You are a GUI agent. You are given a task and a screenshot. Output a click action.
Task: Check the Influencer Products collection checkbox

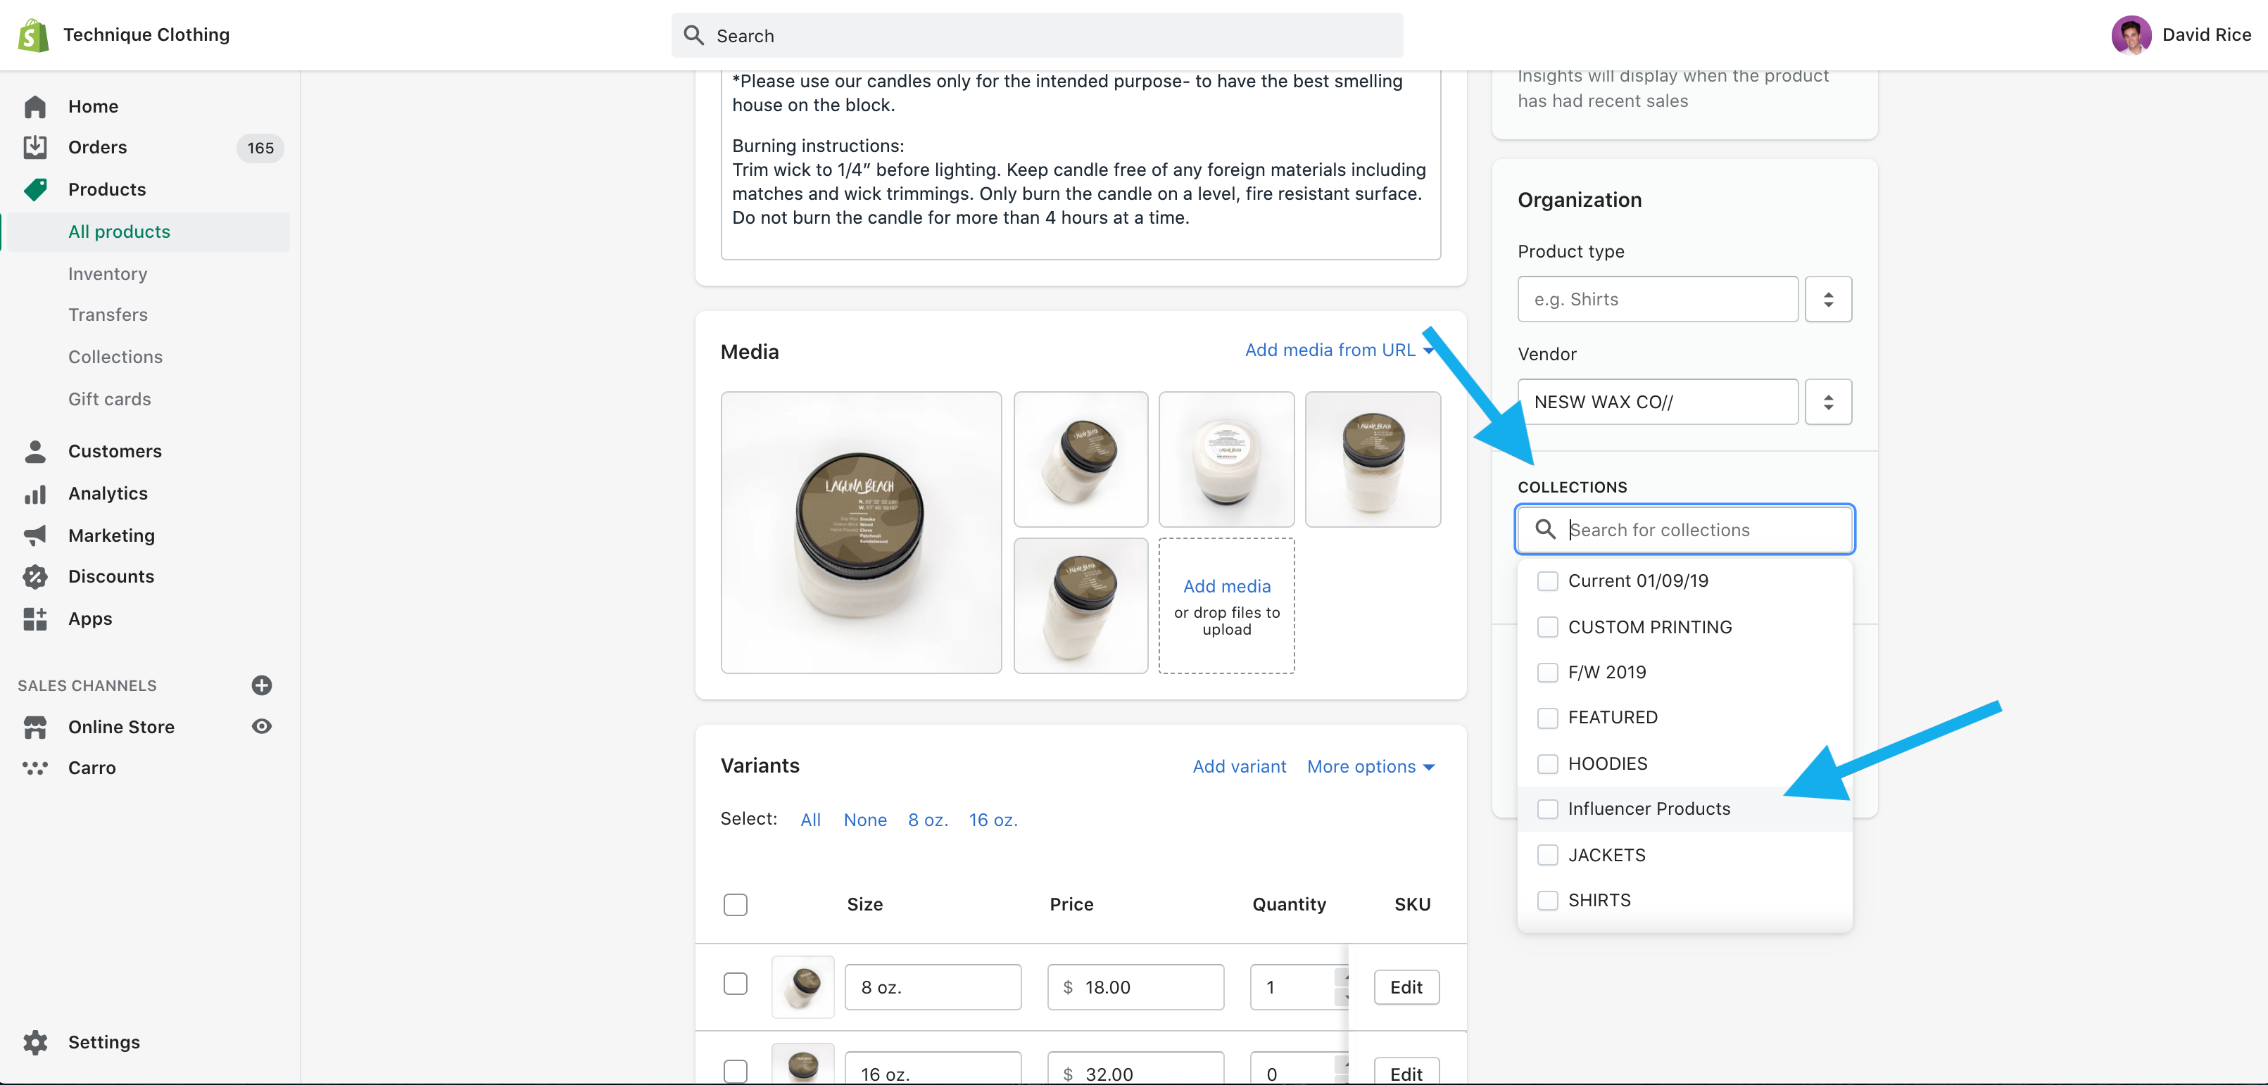pos(1547,808)
